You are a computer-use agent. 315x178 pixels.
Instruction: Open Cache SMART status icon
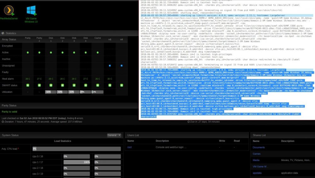[x=98, y=85]
